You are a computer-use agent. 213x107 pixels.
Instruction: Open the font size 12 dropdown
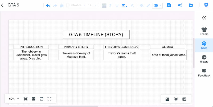[92, 5]
